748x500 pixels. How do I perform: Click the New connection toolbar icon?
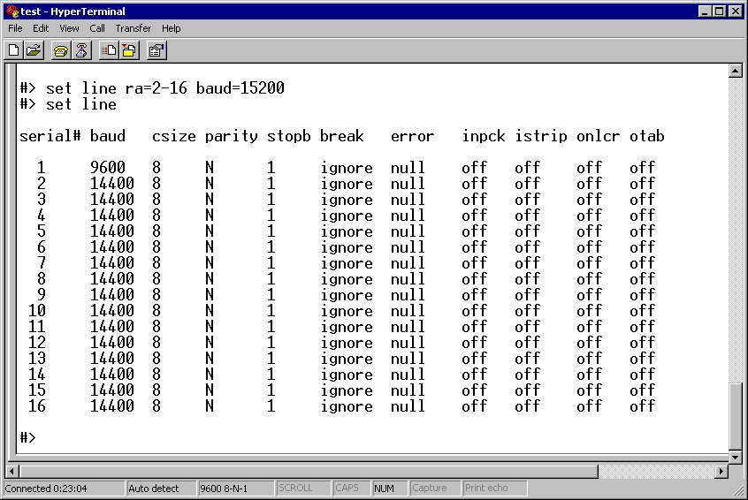14,50
